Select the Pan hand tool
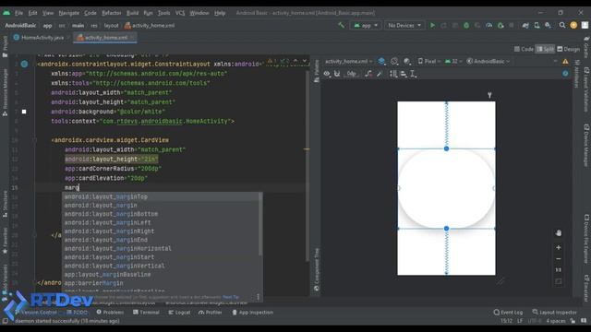 click(558, 233)
